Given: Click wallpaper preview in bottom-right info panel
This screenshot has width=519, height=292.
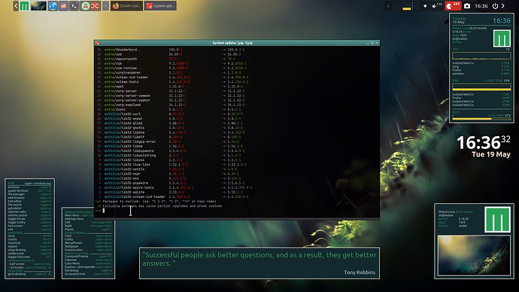Looking at the screenshot, I should tap(474, 255).
